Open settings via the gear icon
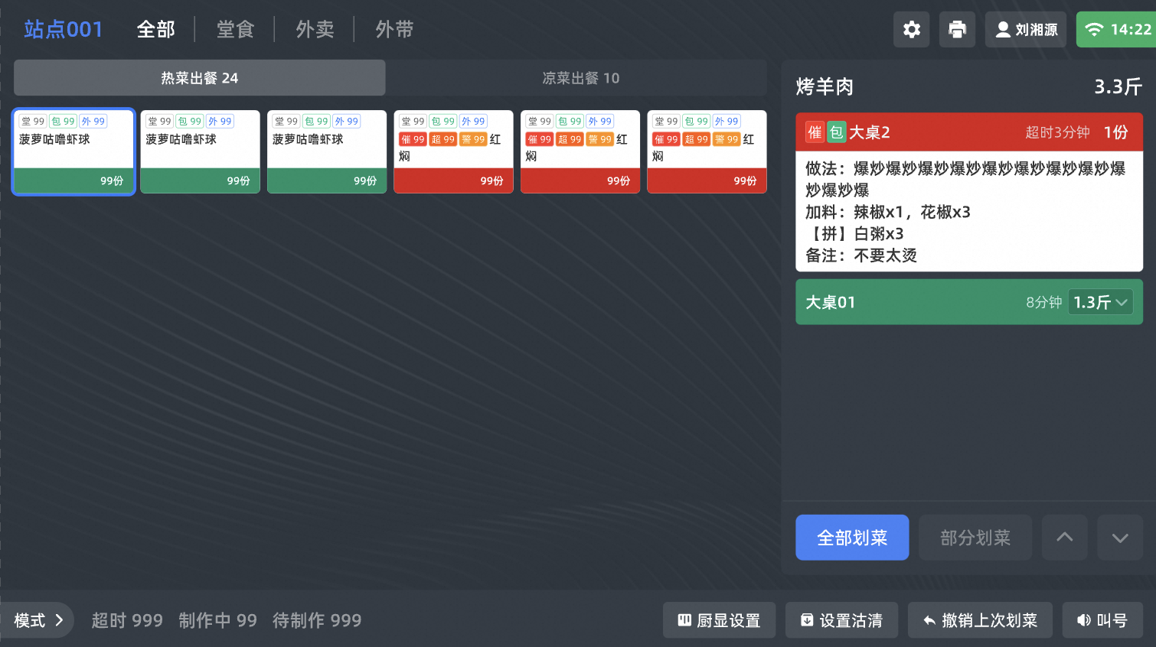Image resolution: width=1156 pixels, height=647 pixels. coord(911,30)
